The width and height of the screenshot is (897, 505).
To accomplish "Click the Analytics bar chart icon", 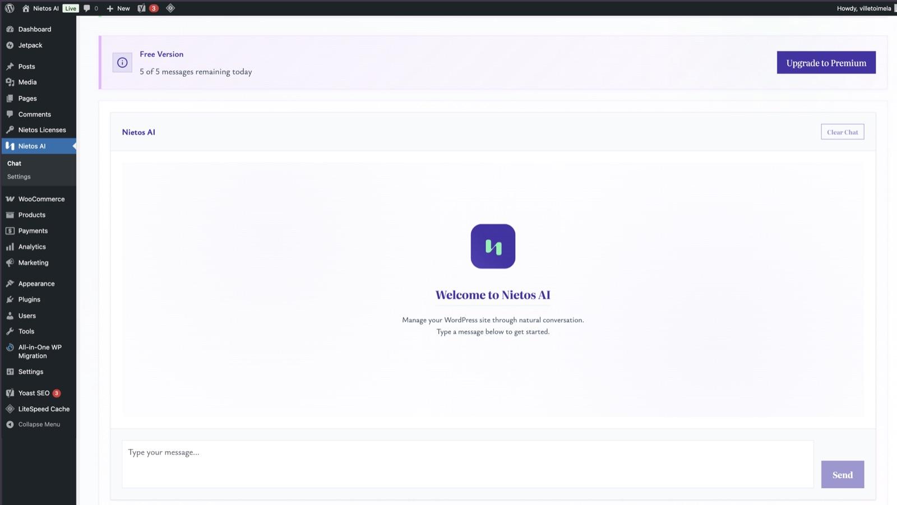I will click(10, 247).
